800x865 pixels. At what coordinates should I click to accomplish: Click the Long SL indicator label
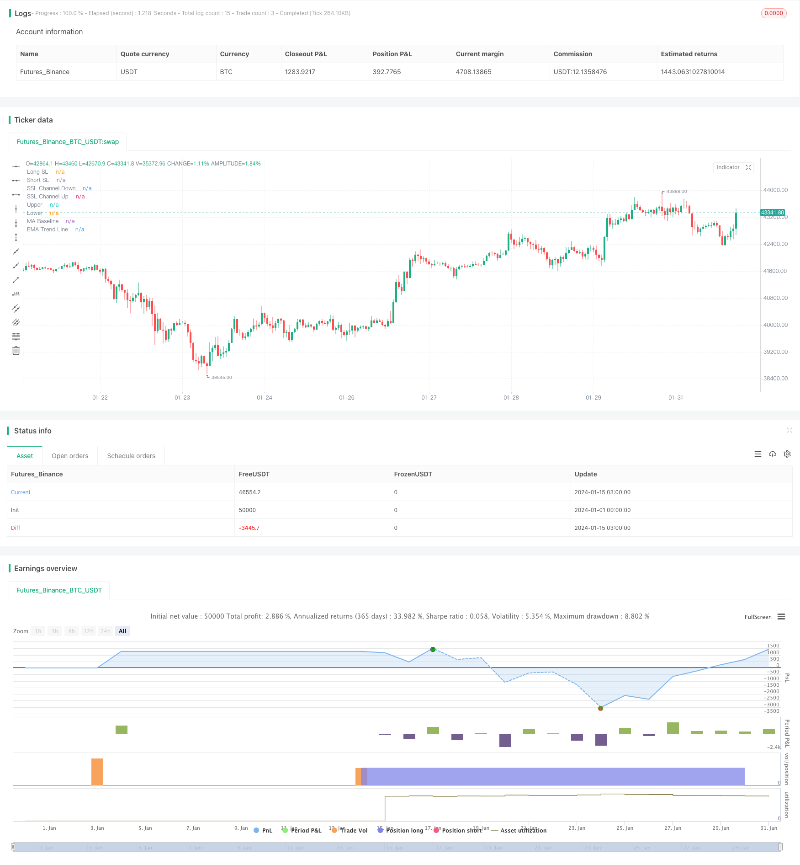[37, 172]
